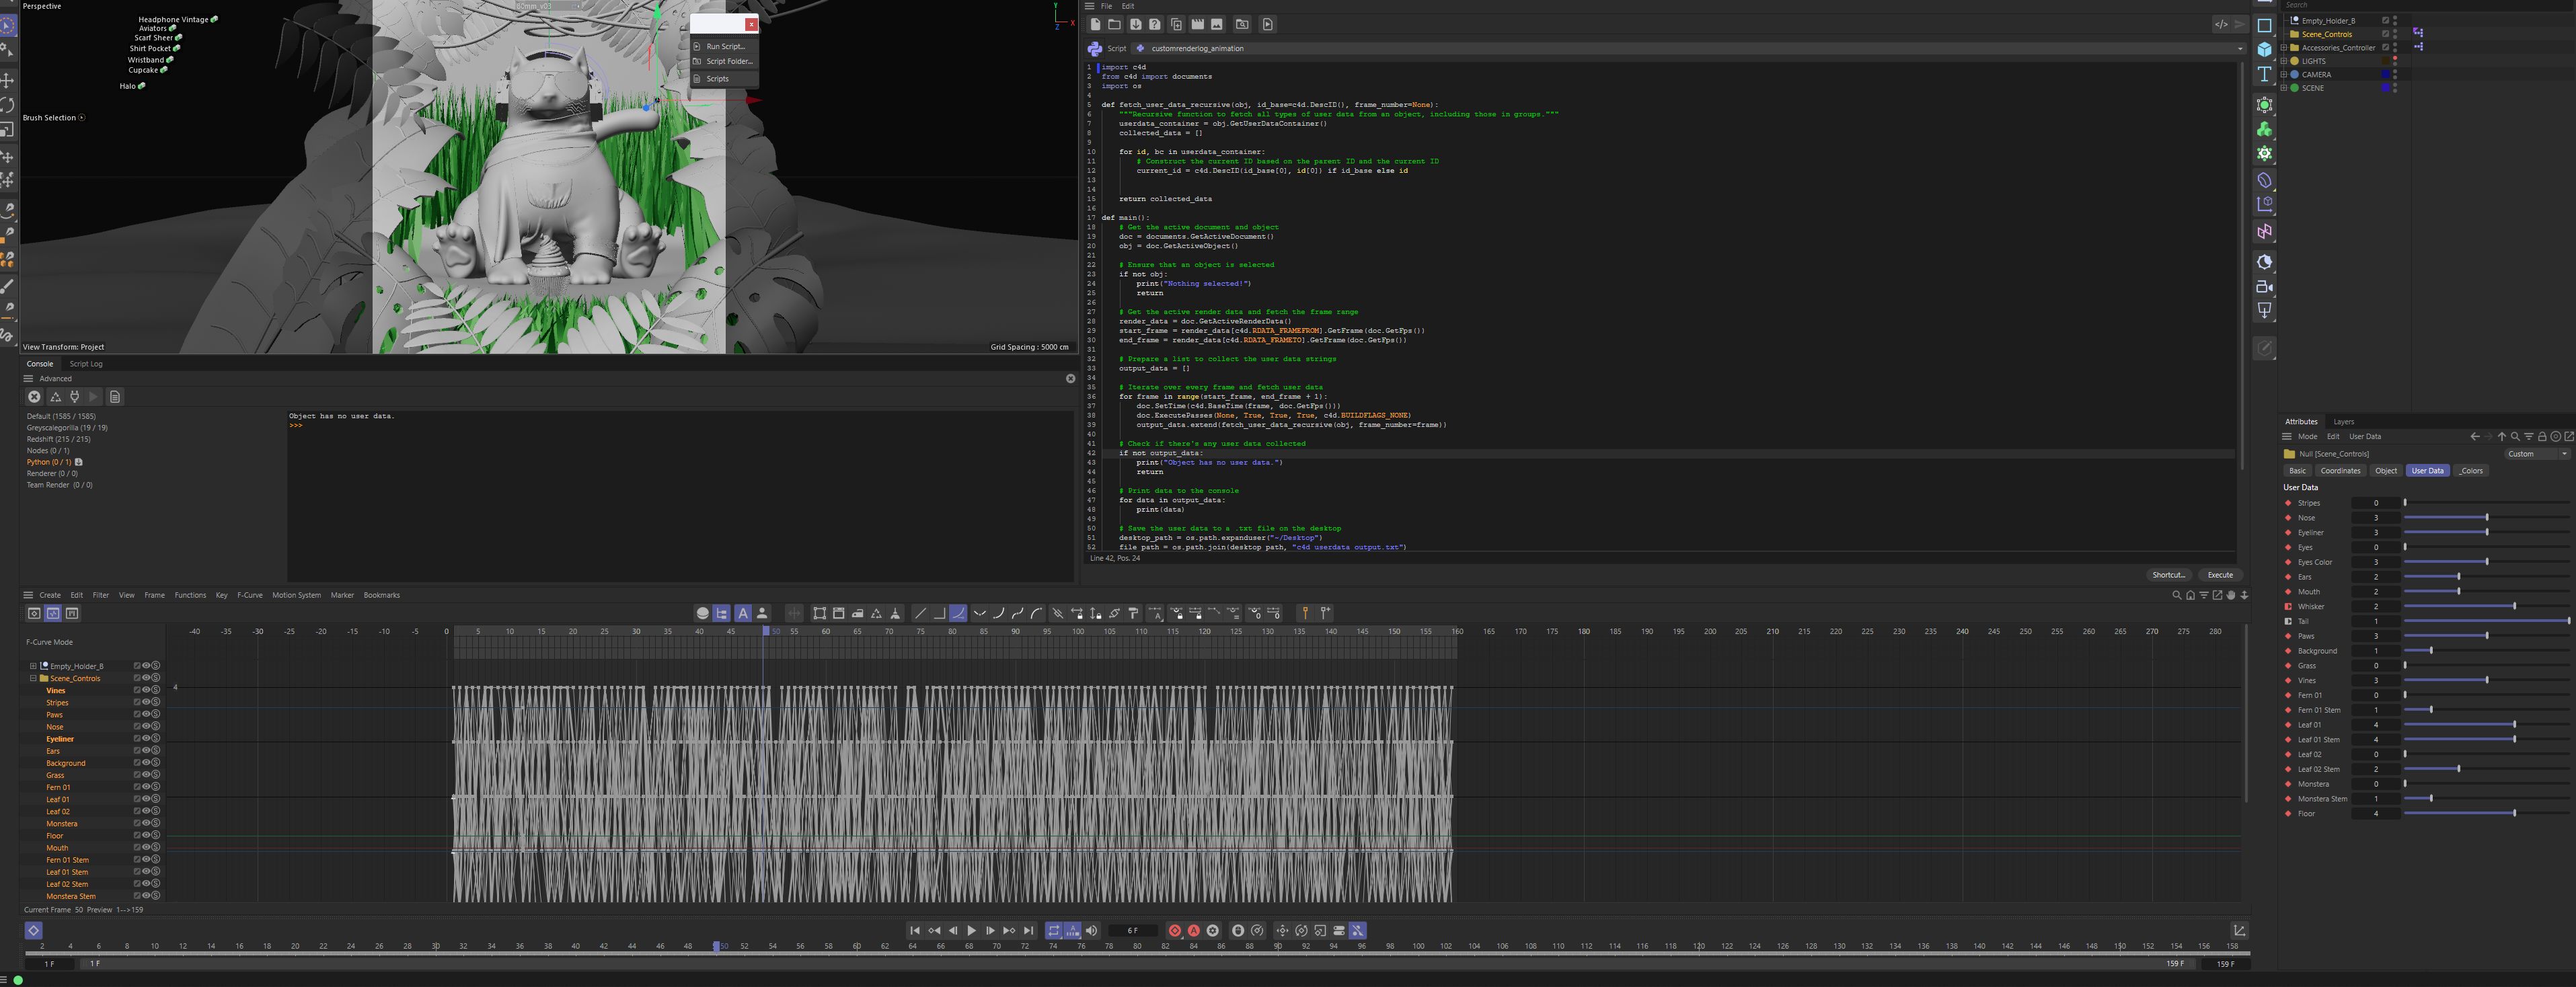
Task: Expand the LIGHTS object in Object Manager
Action: 2284,61
